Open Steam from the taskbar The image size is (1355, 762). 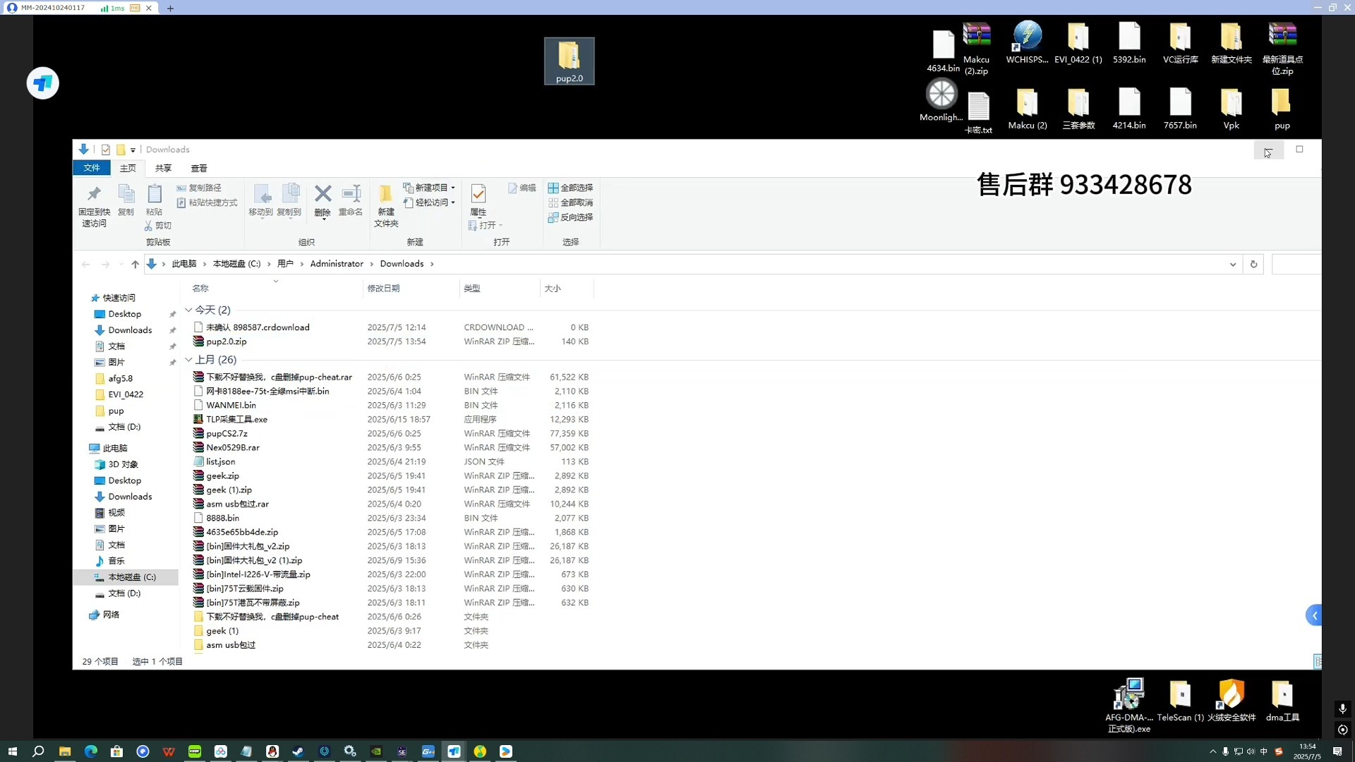[x=298, y=751]
